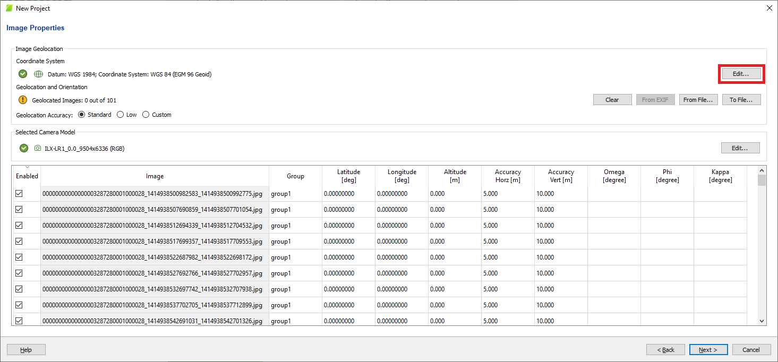Click the globe icon next to Datum

tap(38, 74)
